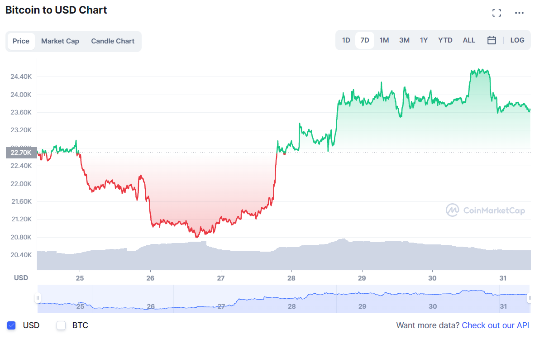Switch to the Candle Chart view

(x=112, y=41)
